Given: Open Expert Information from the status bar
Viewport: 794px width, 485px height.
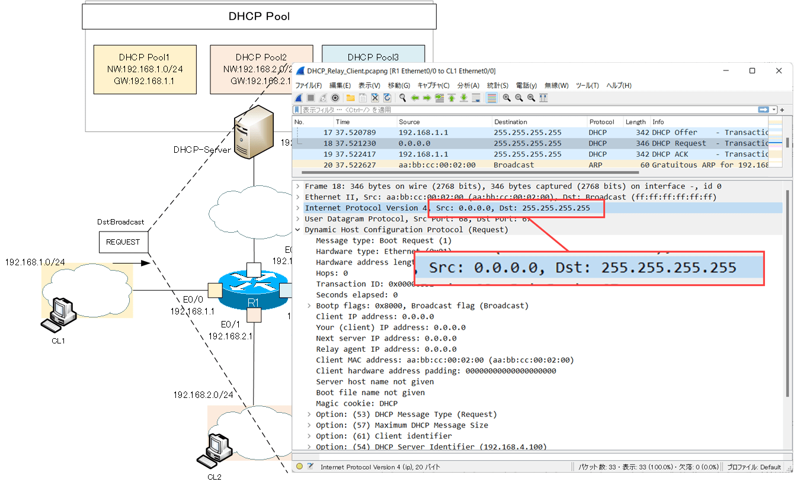Looking at the screenshot, I should [x=300, y=467].
